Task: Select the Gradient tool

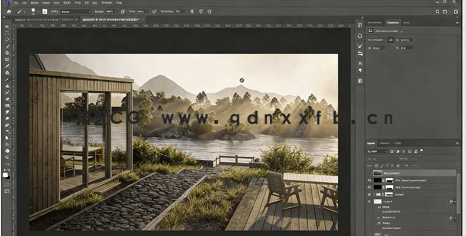Action: coord(7,105)
